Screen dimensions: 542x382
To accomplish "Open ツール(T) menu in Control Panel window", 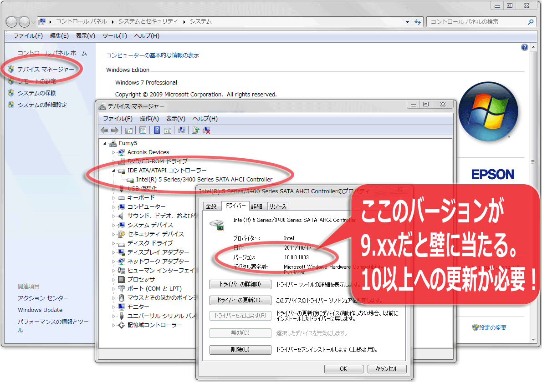I will click(115, 36).
